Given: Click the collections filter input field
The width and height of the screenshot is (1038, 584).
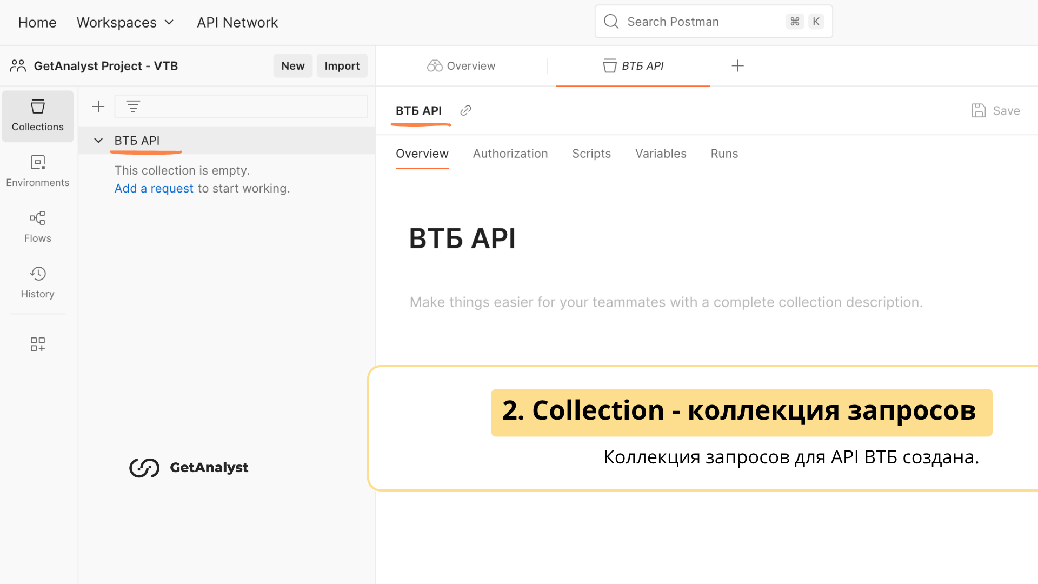Looking at the screenshot, I should point(241,107).
